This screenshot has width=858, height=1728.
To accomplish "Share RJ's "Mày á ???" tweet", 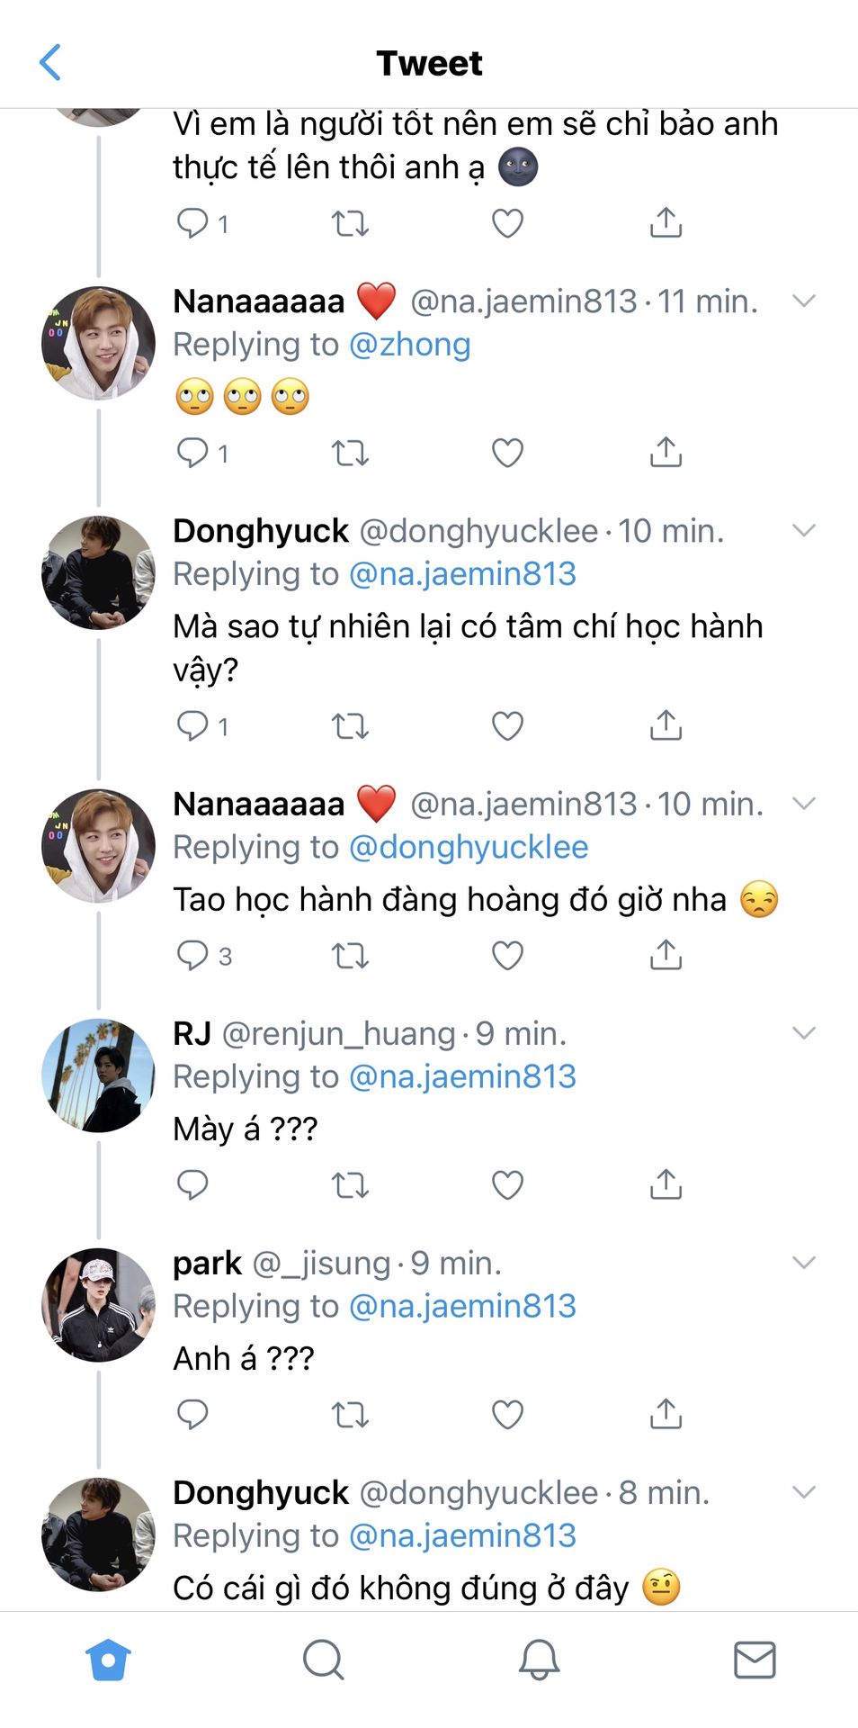I will (x=666, y=1184).
